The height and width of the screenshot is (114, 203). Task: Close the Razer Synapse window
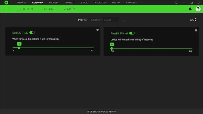coord(199,3)
